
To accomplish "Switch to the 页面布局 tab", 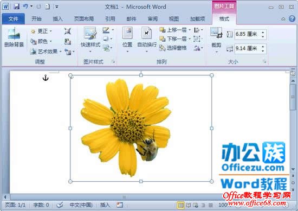I will tap(84, 18).
